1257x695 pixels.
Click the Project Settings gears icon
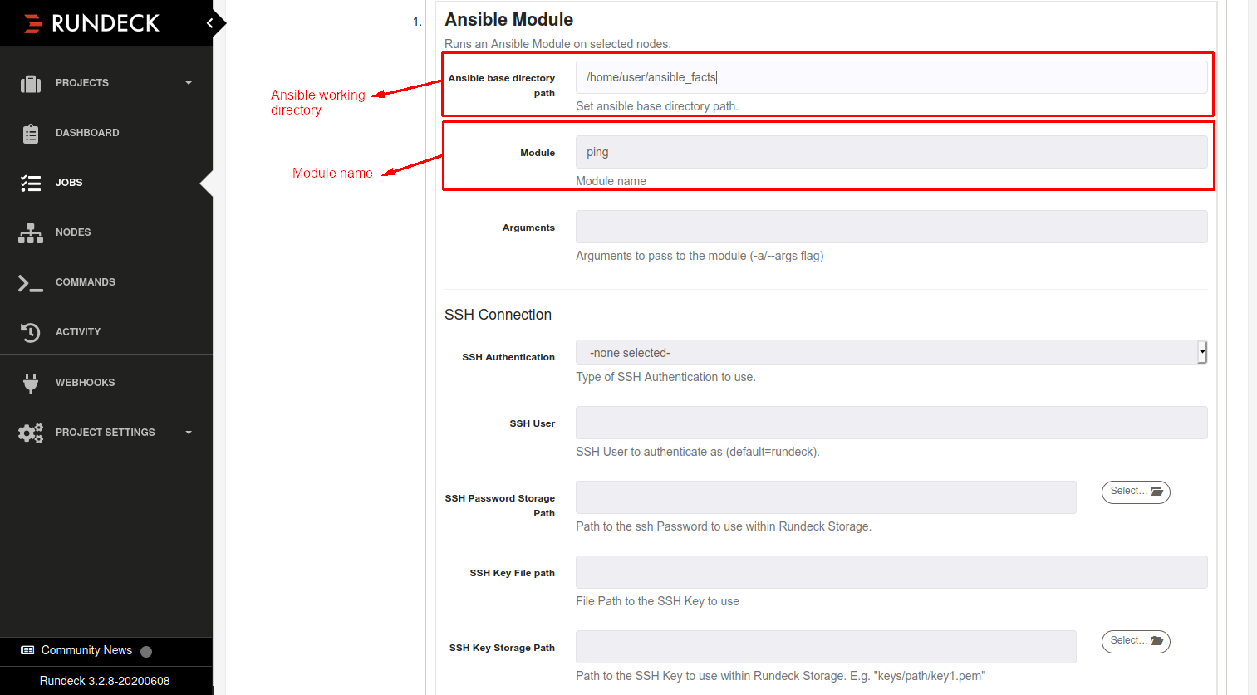pos(31,433)
